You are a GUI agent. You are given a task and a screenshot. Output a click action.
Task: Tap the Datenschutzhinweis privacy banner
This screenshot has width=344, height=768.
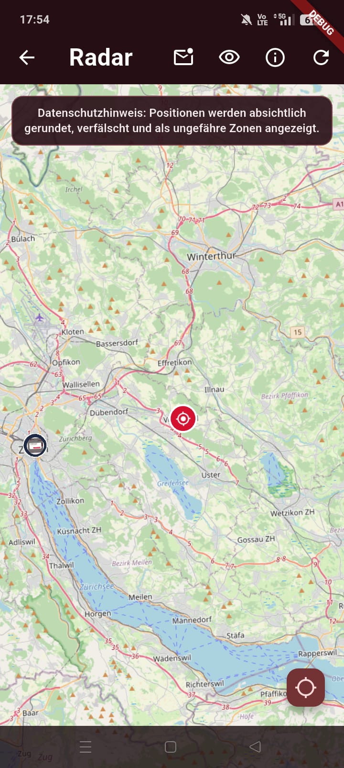click(172, 121)
